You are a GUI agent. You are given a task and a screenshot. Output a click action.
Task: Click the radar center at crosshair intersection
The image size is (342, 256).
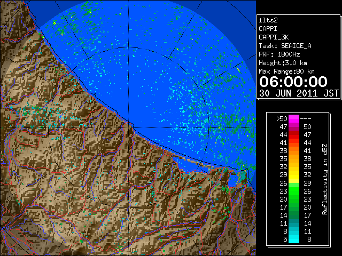128,128
